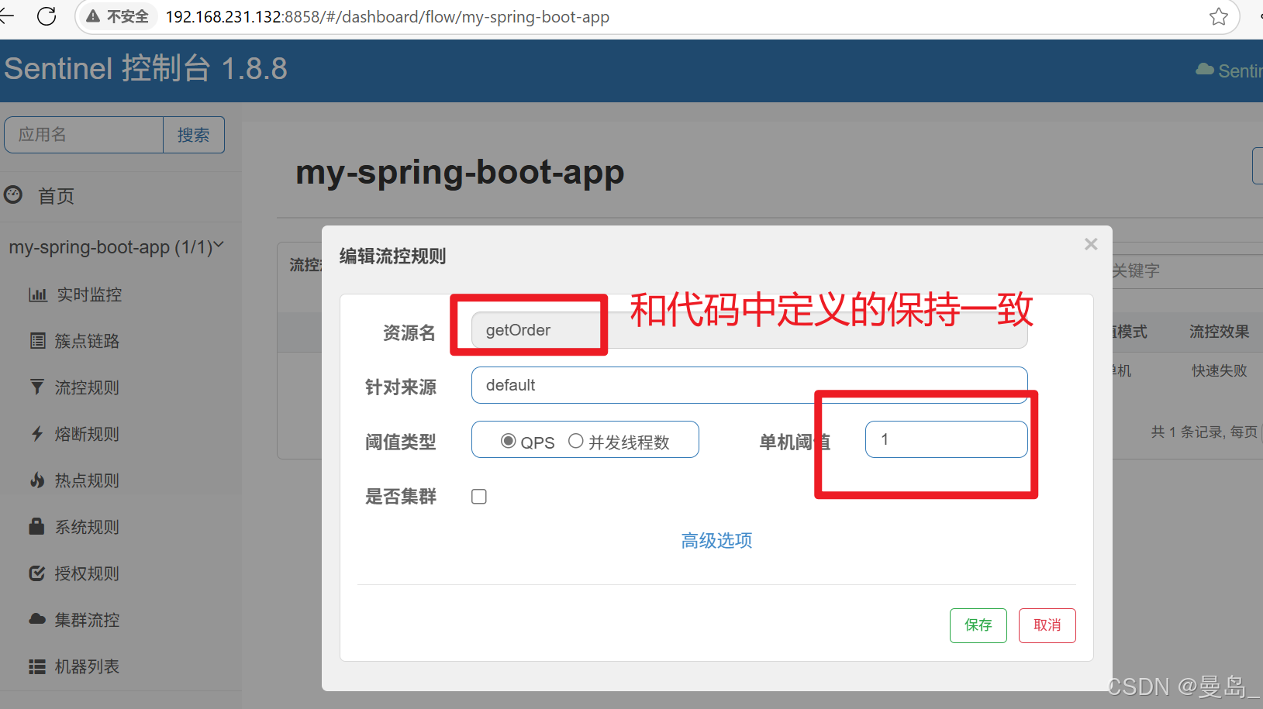Open 实时监控 menu item
Viewport: 1263px width, 709px height.
[89, 294]
